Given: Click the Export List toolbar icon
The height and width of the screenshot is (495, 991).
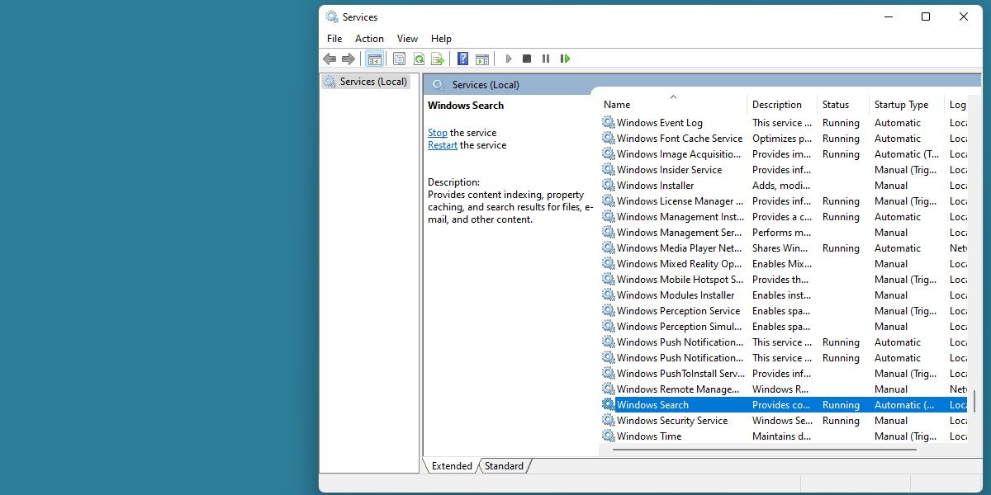Looking at the screenshot, I should (x=439, y=59).
